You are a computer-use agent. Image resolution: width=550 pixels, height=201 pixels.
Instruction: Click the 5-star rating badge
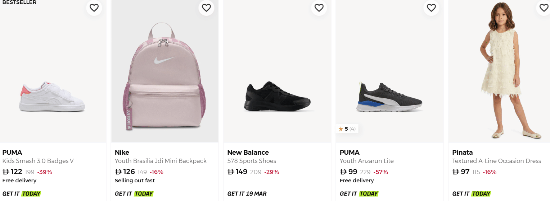347,129
